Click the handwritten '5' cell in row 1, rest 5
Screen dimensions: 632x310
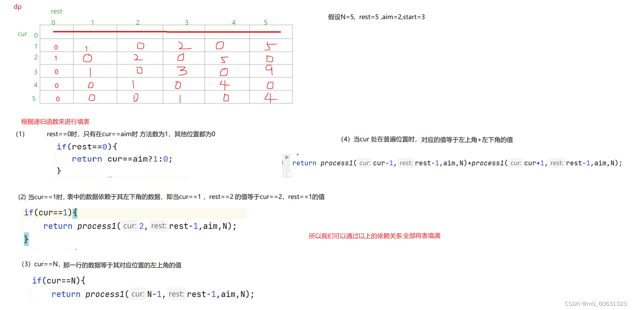coord(271,46)
